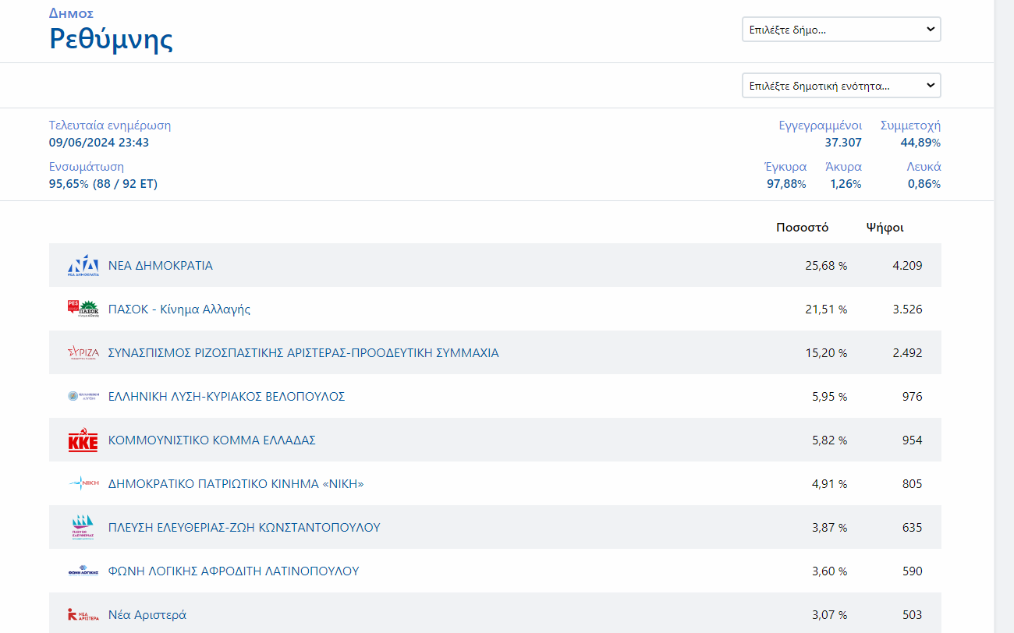Screen dimensions: 1014x633
Task: Click the Ελληνική Λύση party logo
Action: tap(83, 397)
